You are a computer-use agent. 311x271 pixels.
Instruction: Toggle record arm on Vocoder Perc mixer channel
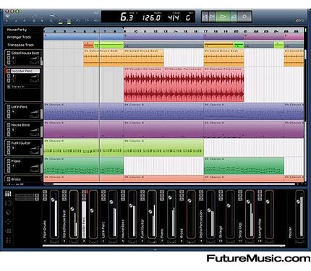84,192
